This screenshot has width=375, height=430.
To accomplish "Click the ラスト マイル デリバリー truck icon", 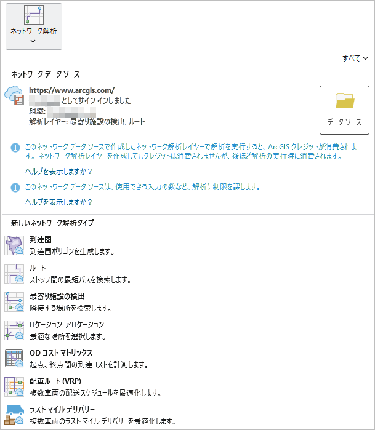I will coord(14,415).
